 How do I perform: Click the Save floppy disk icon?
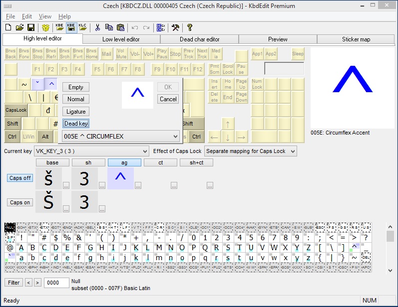pyautogui.click(x=30, y=27)
